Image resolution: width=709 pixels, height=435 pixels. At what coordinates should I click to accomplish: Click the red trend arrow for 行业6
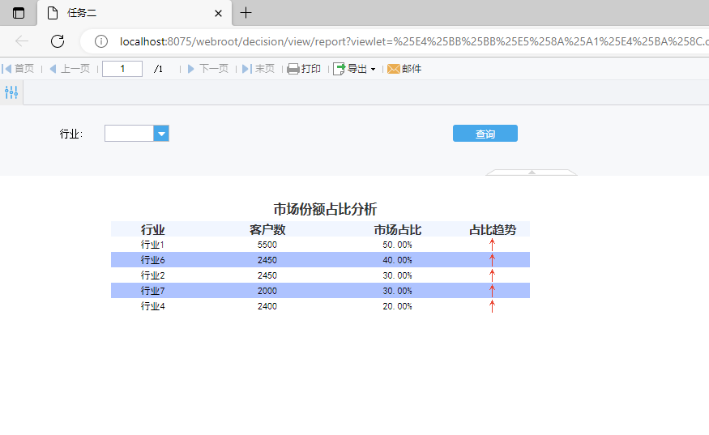click(x=493, y=260)
